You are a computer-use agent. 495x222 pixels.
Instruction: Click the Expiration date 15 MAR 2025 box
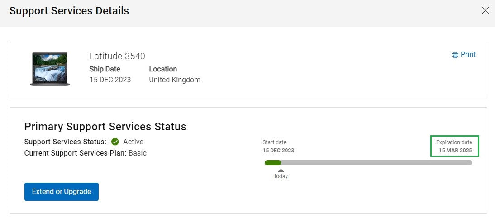tap(455, 146)
